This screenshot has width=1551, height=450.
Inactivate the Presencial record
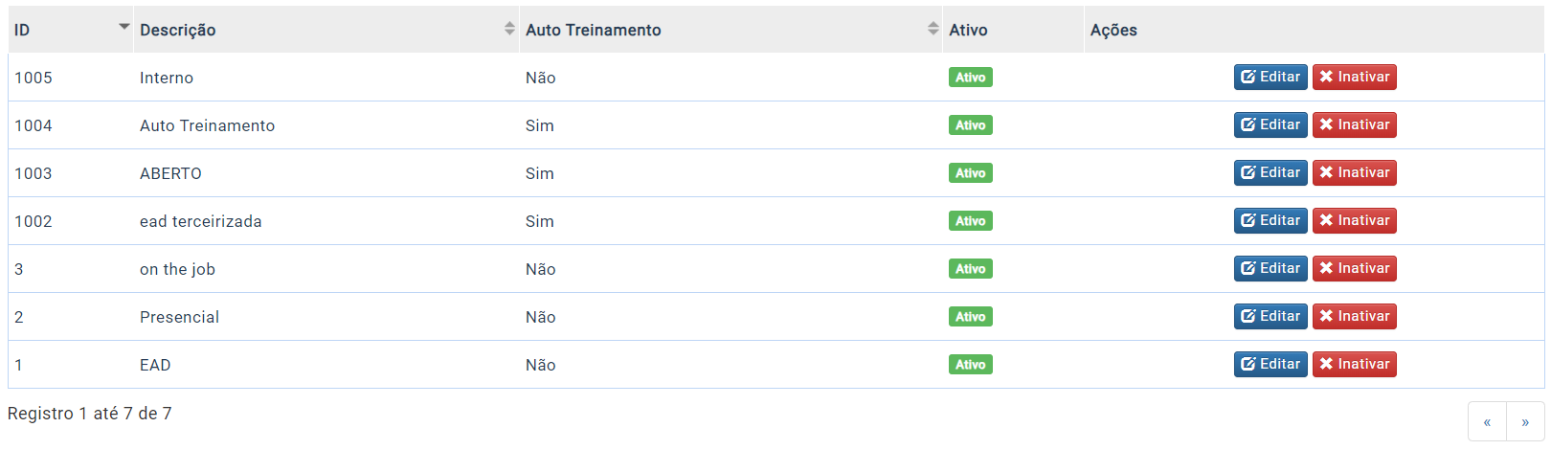coord(1354,316)
